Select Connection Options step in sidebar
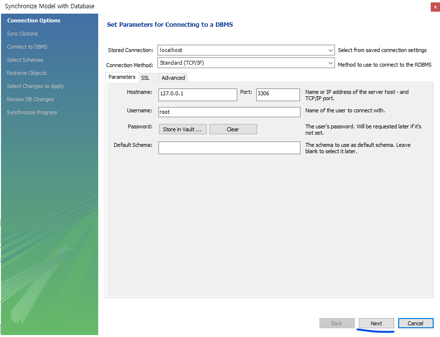 point(34,20)
